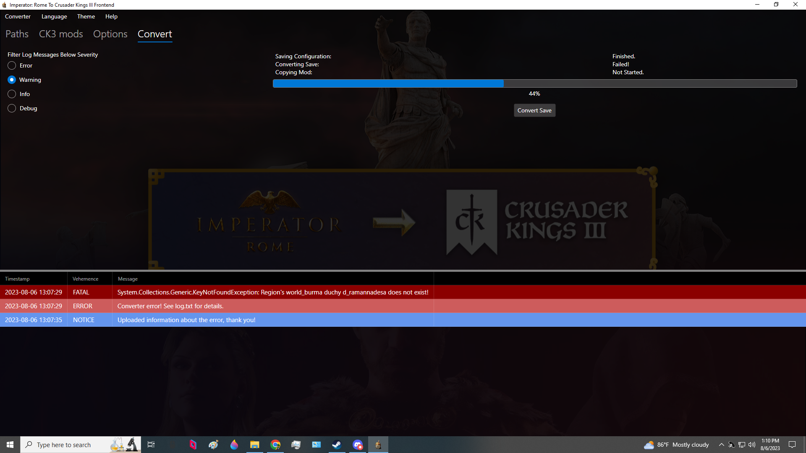
Task: Switch to the Convert tab
Action: point(155,34)
